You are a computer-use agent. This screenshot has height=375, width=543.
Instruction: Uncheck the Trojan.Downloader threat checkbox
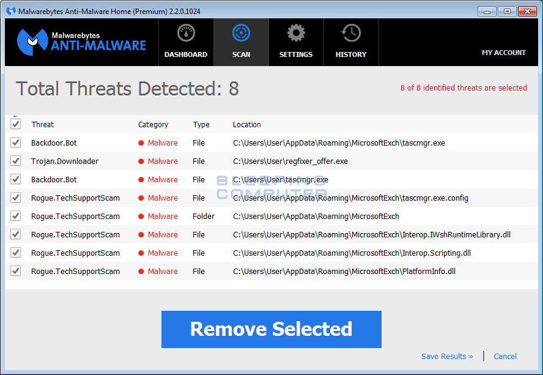pos(15,161)
